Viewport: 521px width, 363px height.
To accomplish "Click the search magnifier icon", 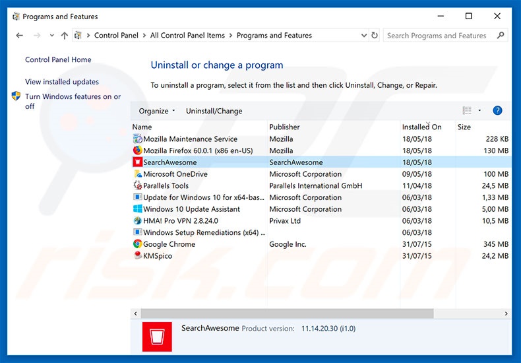I will coord(501,35).
